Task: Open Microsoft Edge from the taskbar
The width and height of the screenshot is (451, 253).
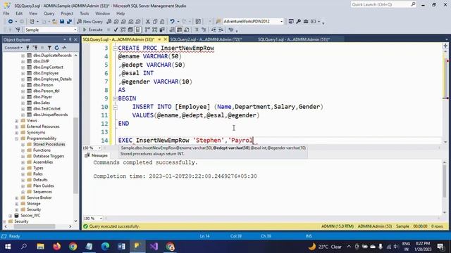Action: coord(105,247)
